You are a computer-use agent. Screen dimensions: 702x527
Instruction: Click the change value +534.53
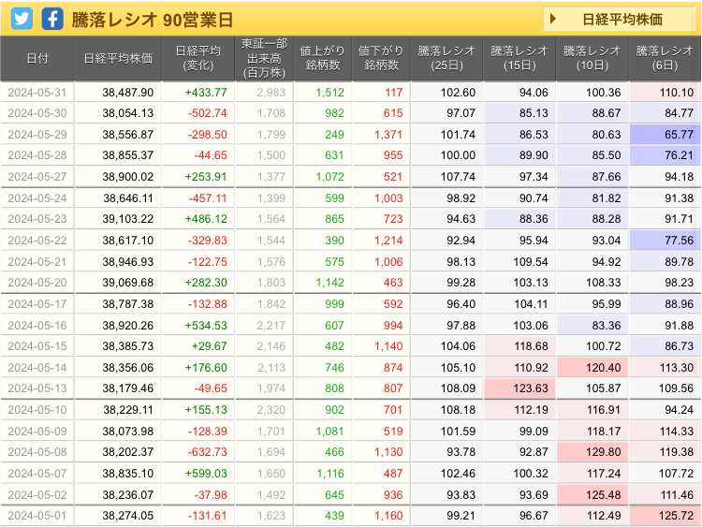[x=206, y=326]
